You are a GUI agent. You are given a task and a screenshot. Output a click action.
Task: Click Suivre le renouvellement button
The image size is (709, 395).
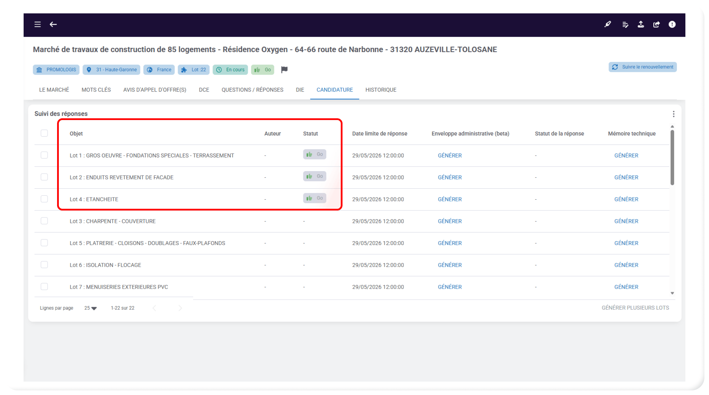pyautogui.click(x=642, y=67)
